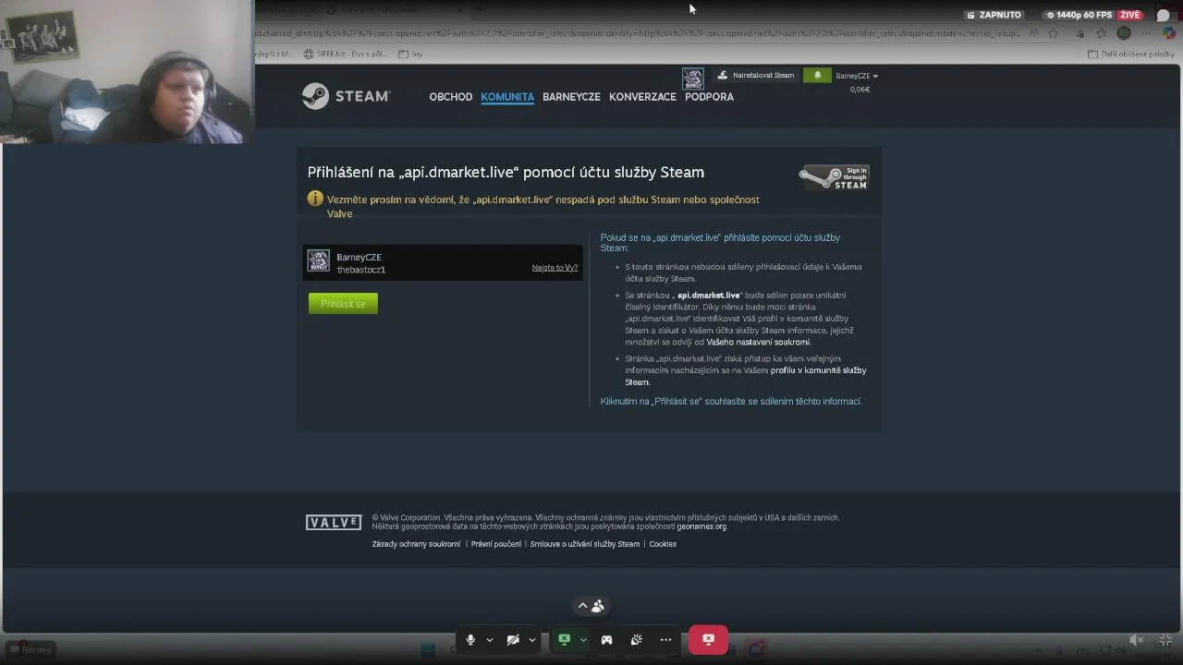The image size is (1183, 665).
Task: Open the KOMUNITA menu
Action: pos(507,97)
